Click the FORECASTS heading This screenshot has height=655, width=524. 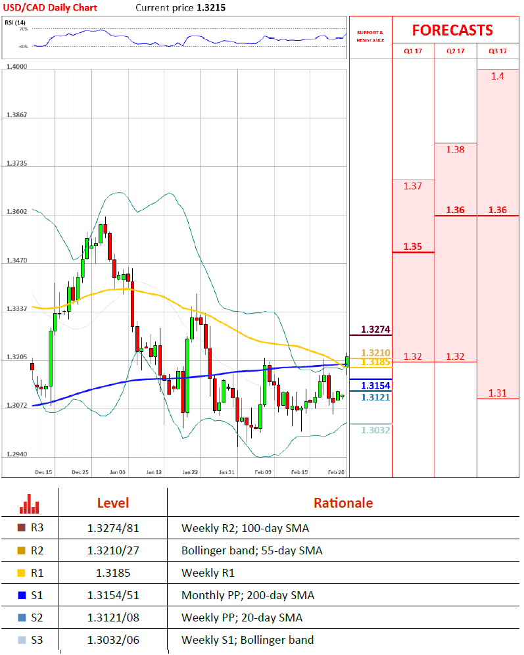click(x=452, y=30)
